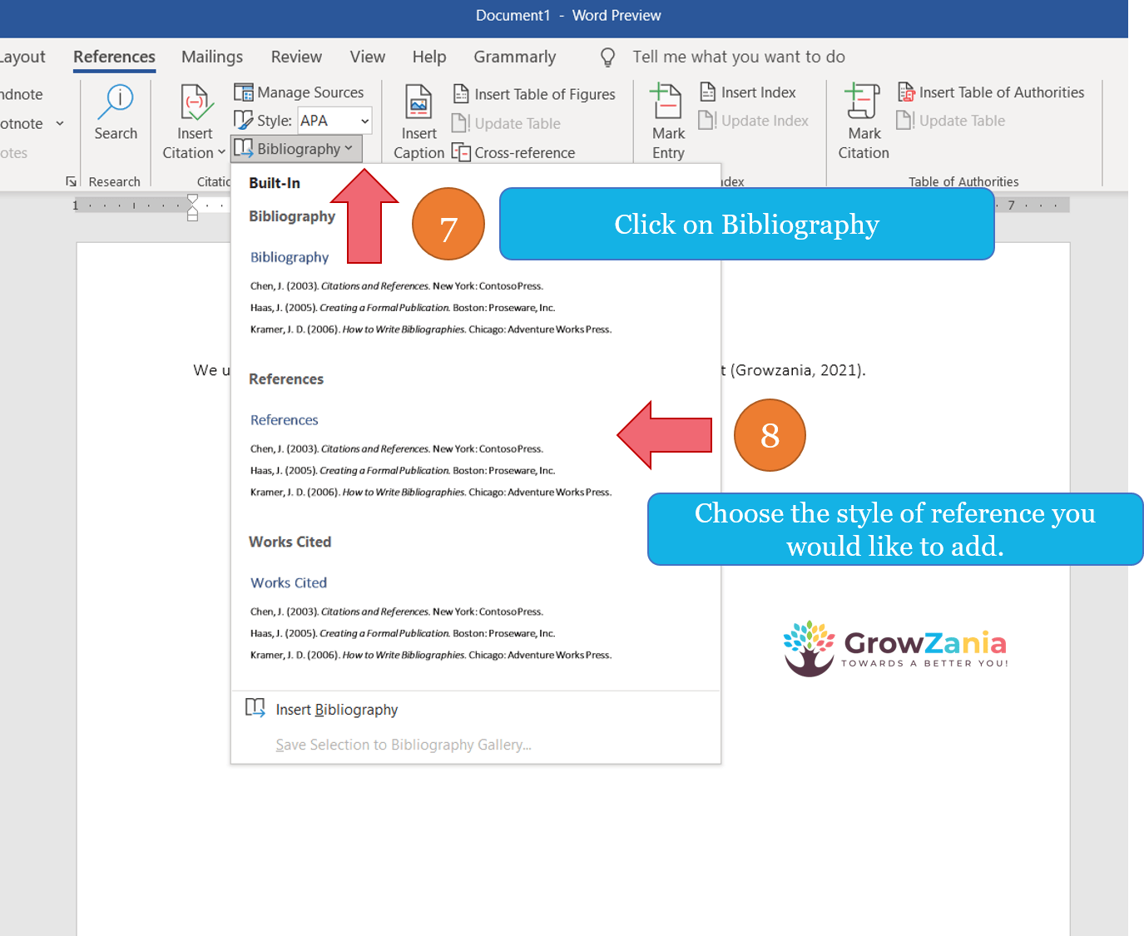Image resolution: width=1144 pixels, height=936 pixels.
Task: Mark Citation for table of authorities
Action: coord(863,121)
